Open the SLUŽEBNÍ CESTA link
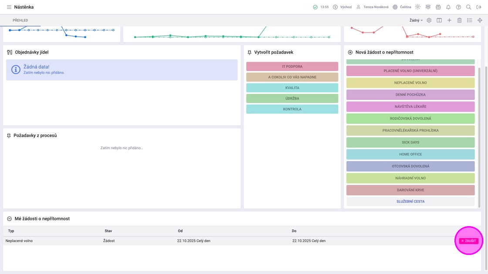 click(x=410, y=201)
